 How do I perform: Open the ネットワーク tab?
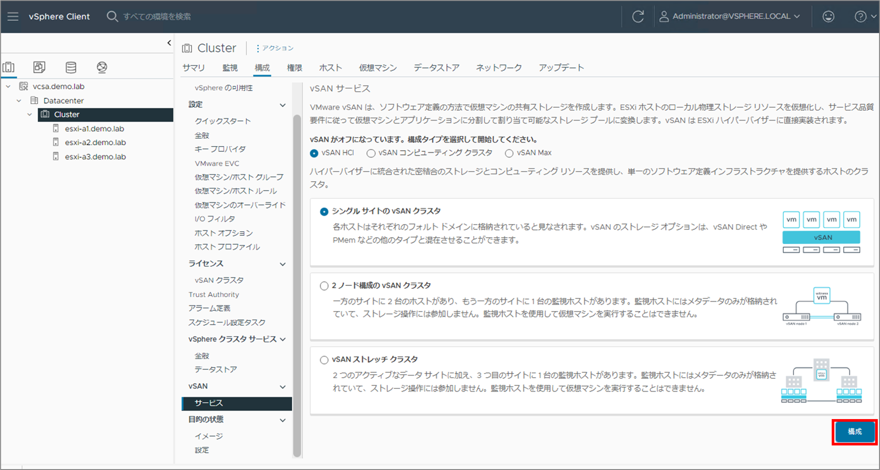[x=499, y=68]
